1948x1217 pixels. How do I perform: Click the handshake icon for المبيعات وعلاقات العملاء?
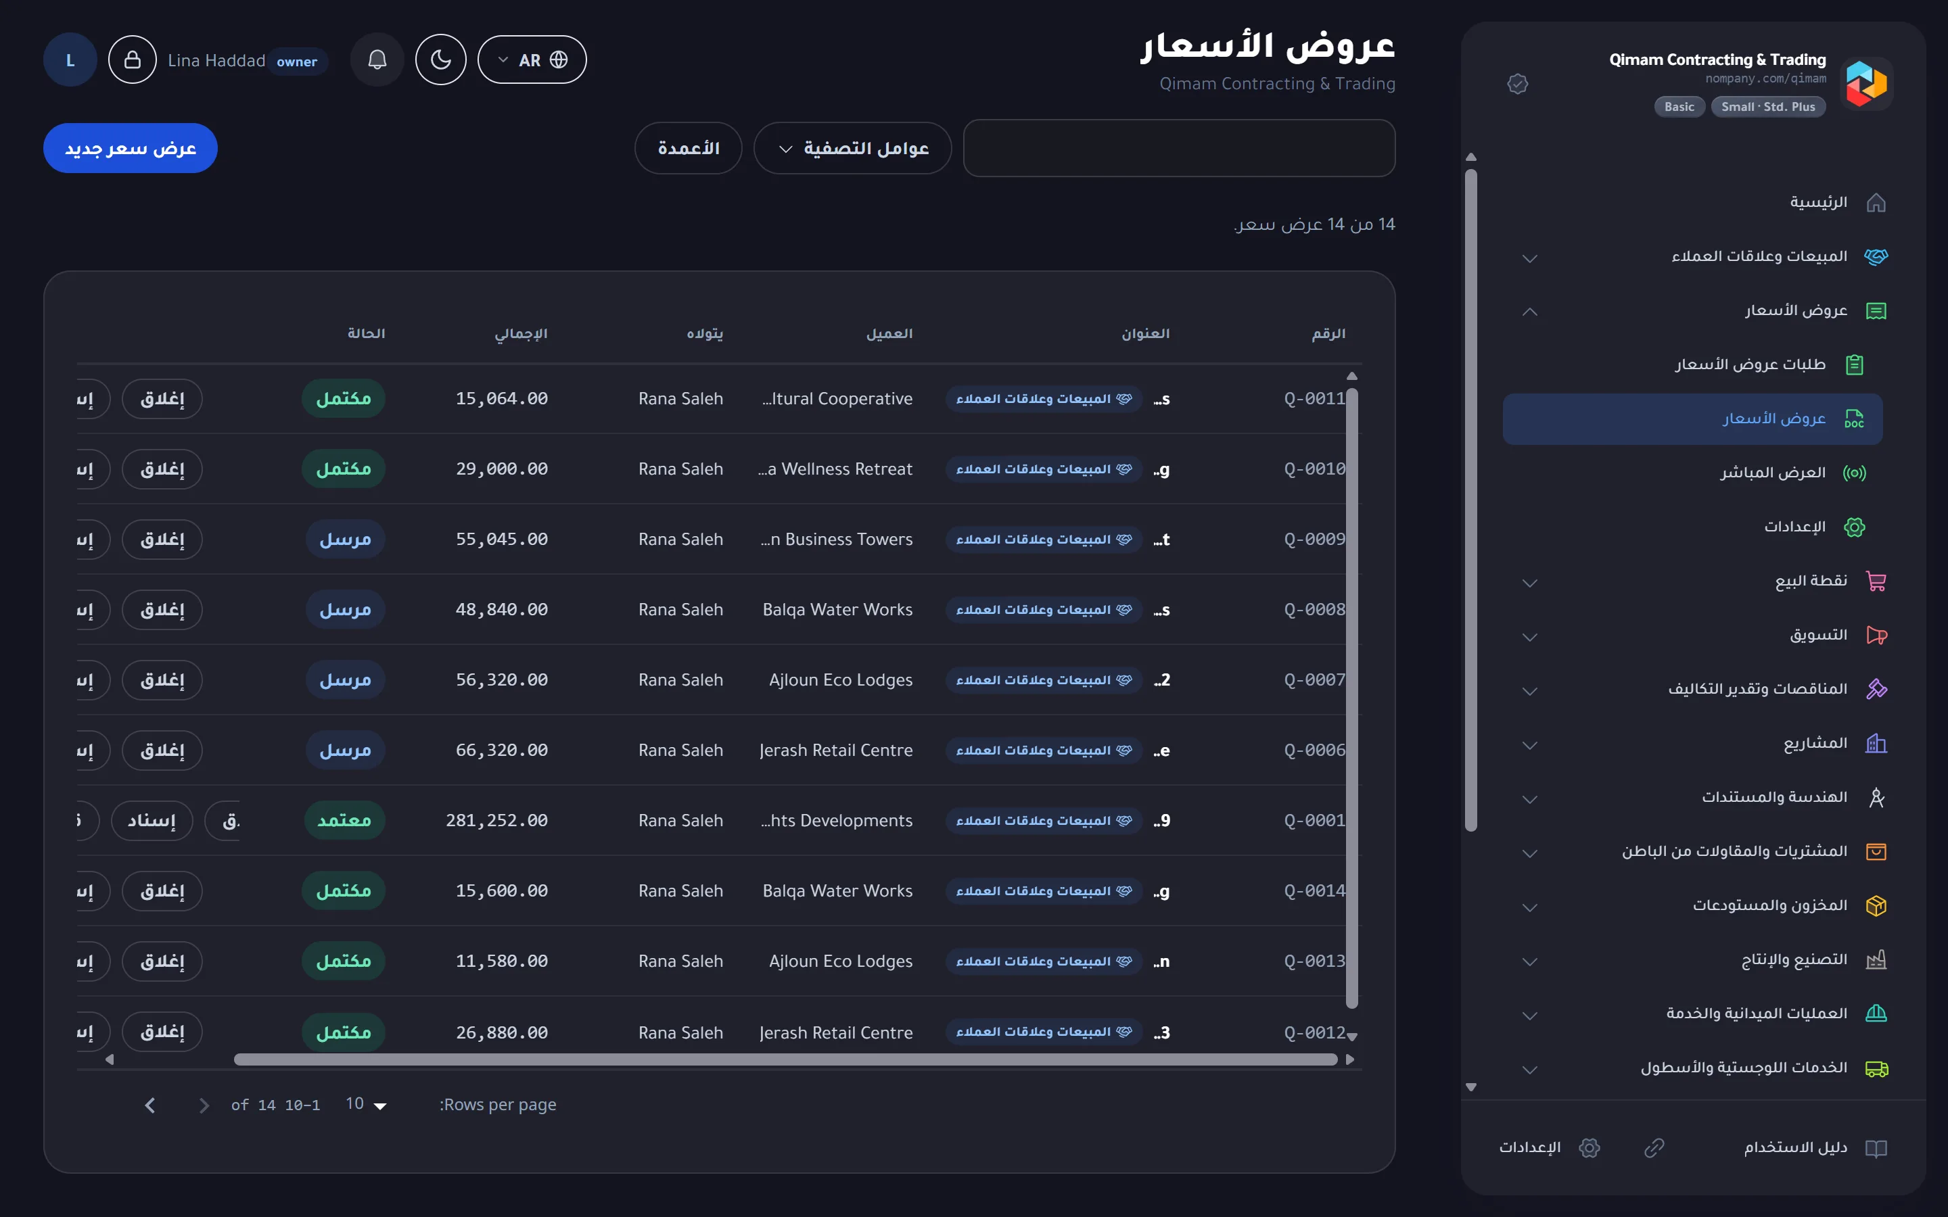point(1876,257)
